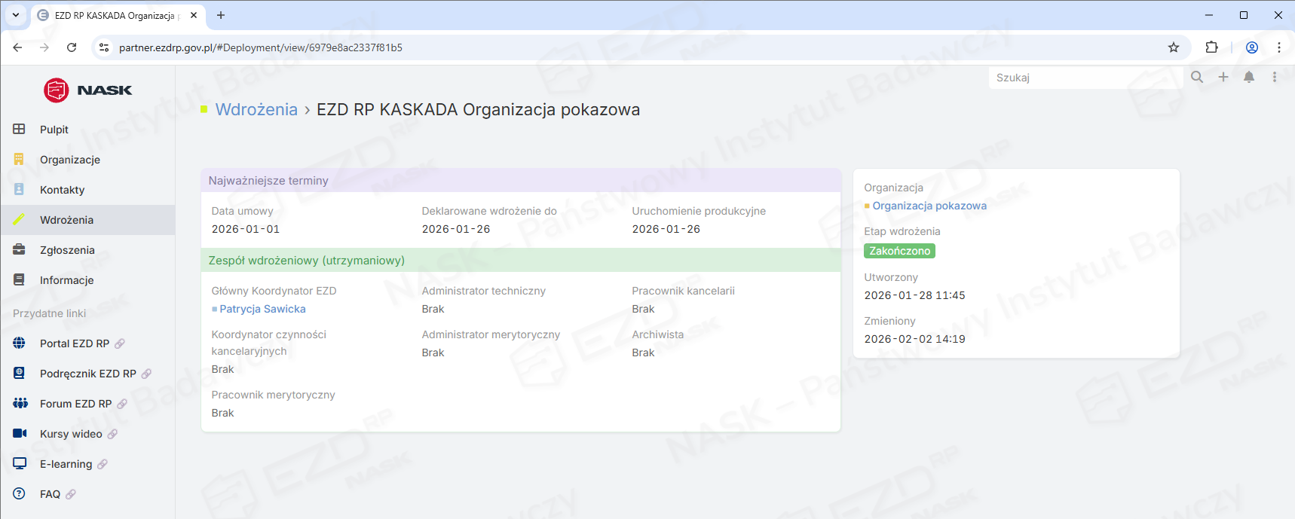The width and height of the screenshot is (1295, 519).
Task: Click Zespół wdrożeniowy (utrzymaniowy) header
Action: (521, 261)
